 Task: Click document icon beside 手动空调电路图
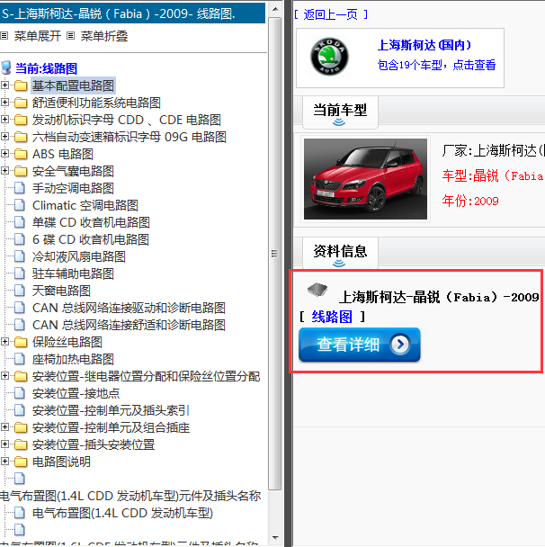coord(20,188)
